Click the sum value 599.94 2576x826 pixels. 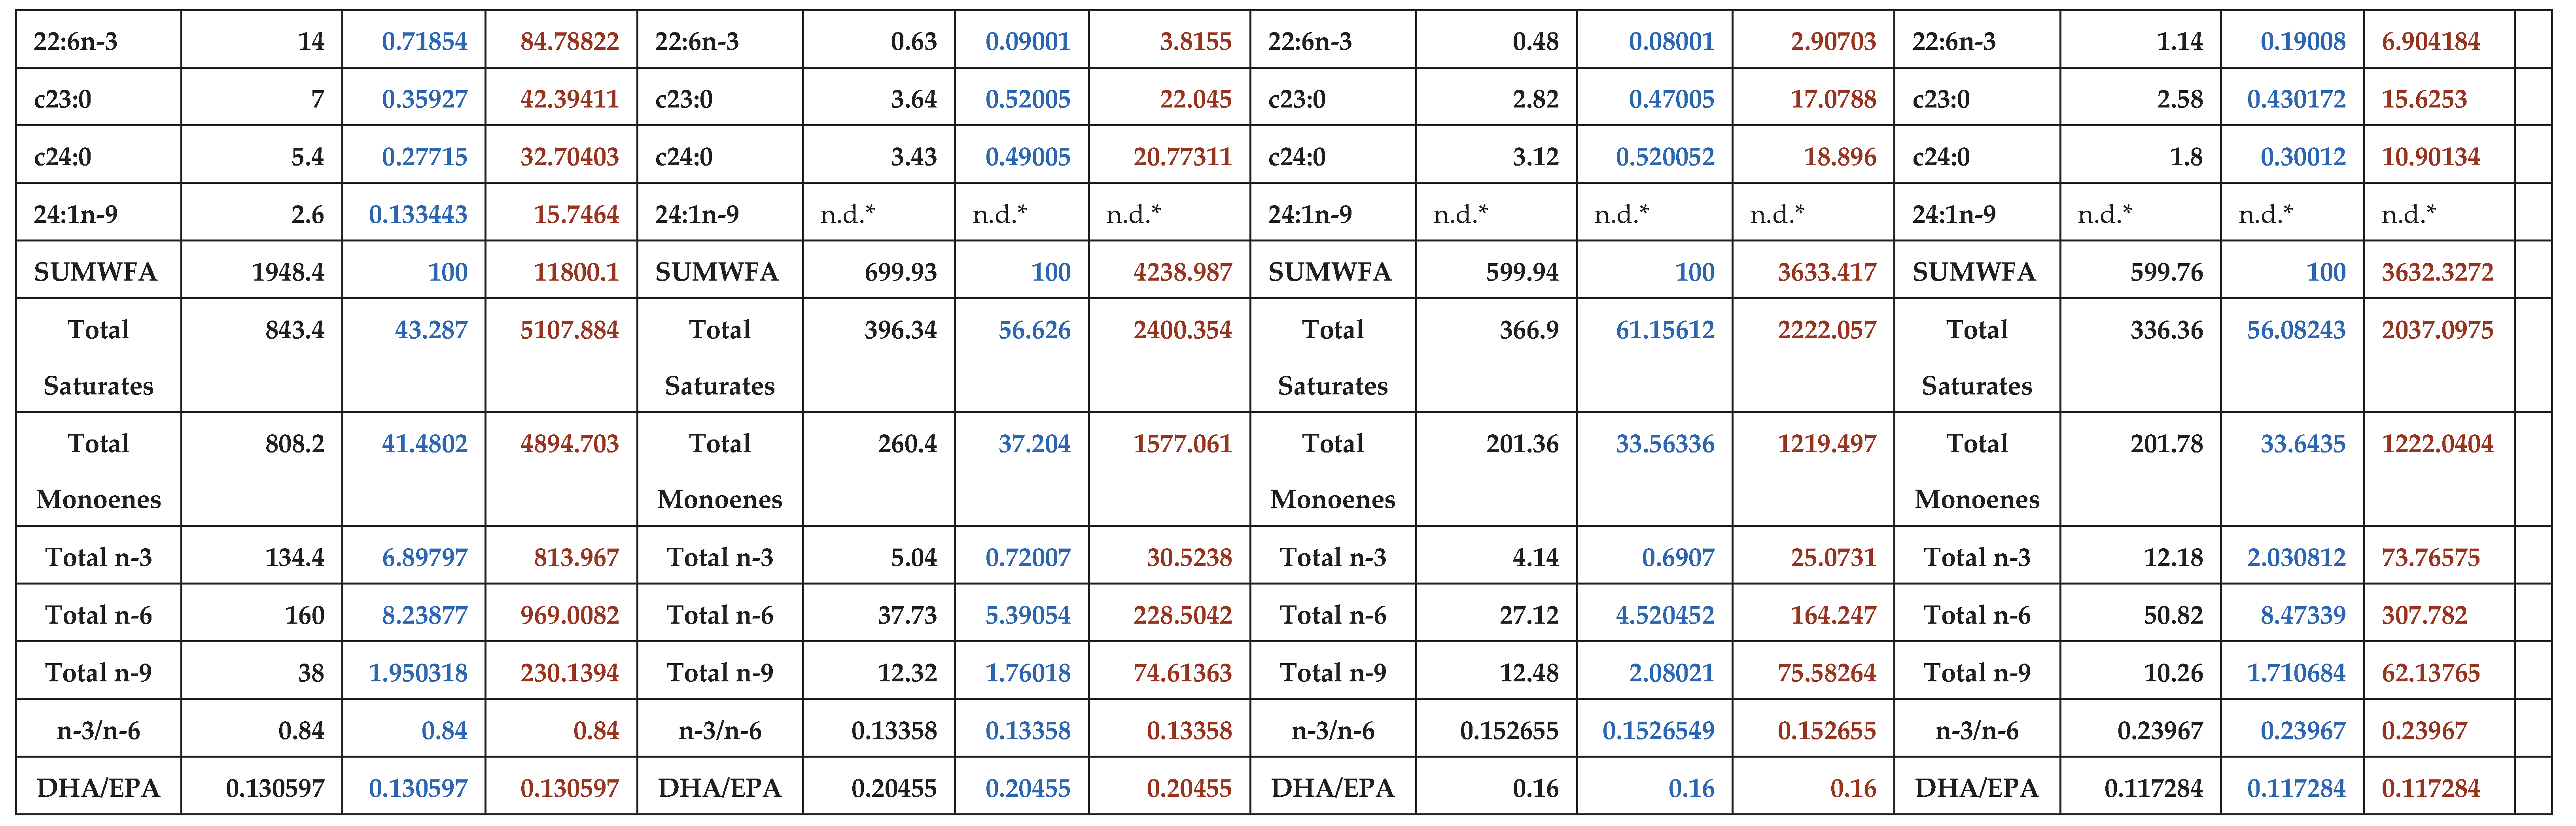pos(1522,272)
